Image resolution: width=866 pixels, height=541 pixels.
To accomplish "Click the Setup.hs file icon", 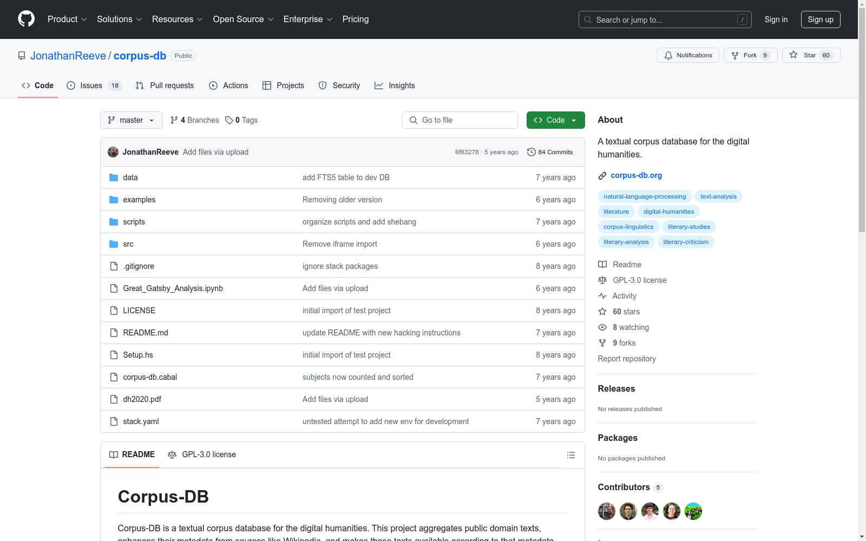I will point(114,355).
